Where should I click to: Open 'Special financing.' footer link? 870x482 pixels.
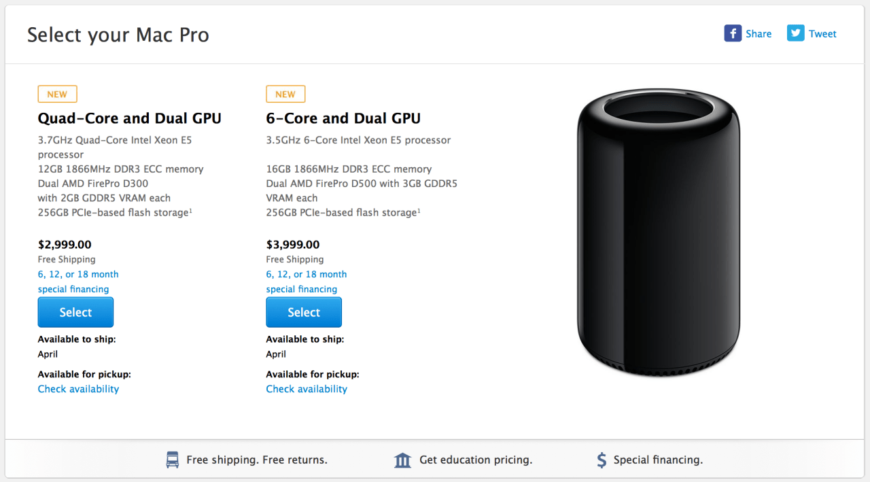658,460
